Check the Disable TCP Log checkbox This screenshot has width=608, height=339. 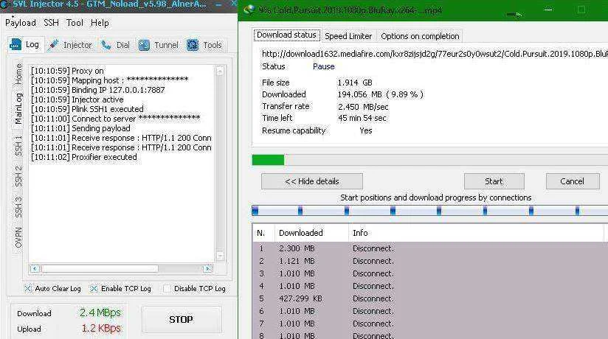(x=167, y=289)
